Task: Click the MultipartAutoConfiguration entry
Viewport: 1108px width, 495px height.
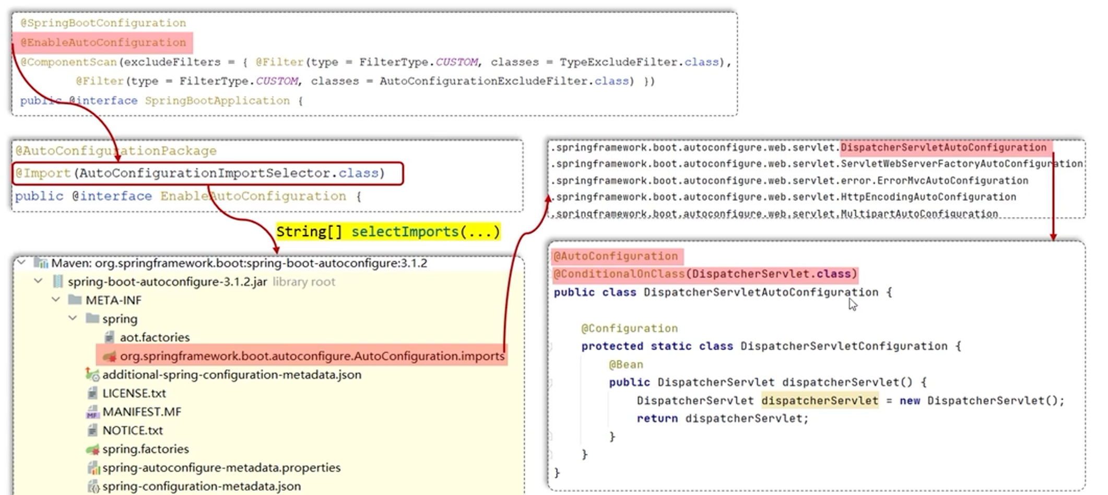Action: [x=919, y=213]
